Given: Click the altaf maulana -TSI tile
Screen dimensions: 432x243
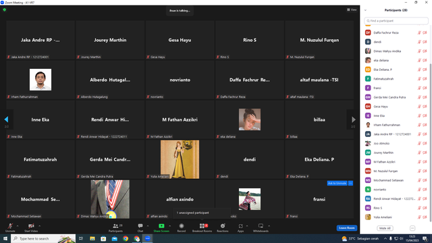Looking at the screenshot, I should tap(319, 80).
